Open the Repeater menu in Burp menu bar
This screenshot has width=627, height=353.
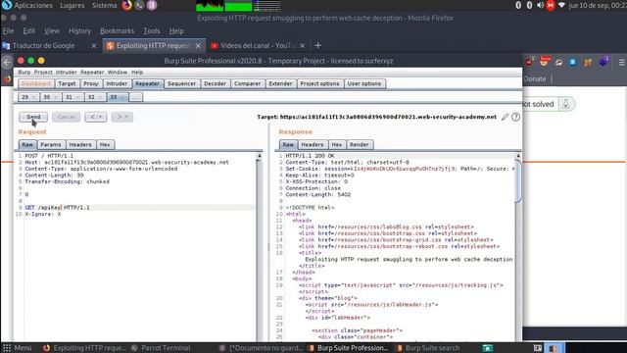click(x=92, y=72)
